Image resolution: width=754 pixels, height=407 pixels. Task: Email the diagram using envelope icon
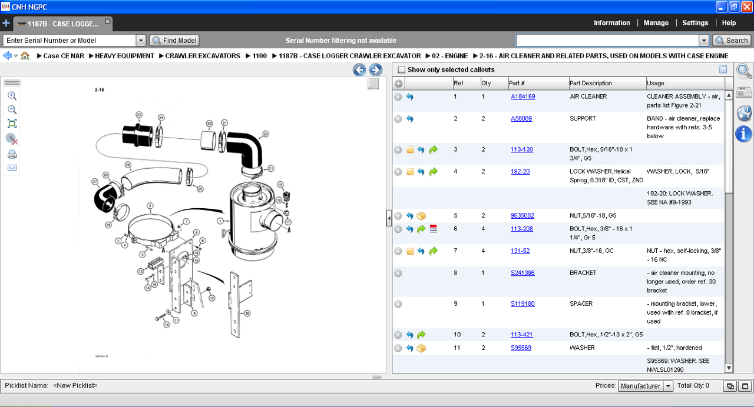point(12,168)
